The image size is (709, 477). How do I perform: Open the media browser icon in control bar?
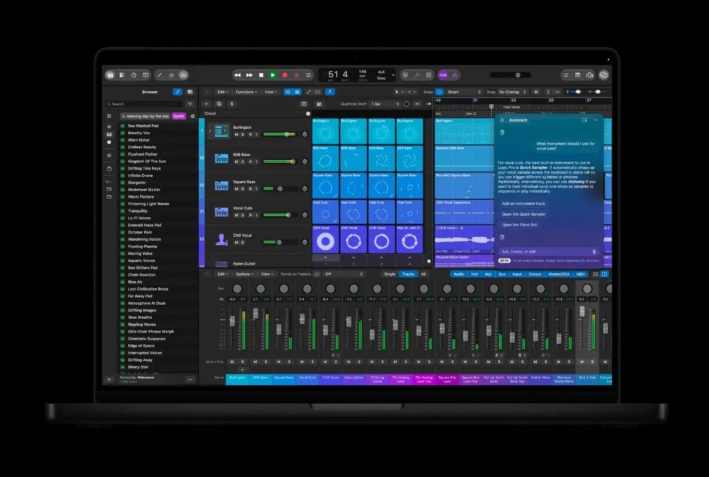589,75
